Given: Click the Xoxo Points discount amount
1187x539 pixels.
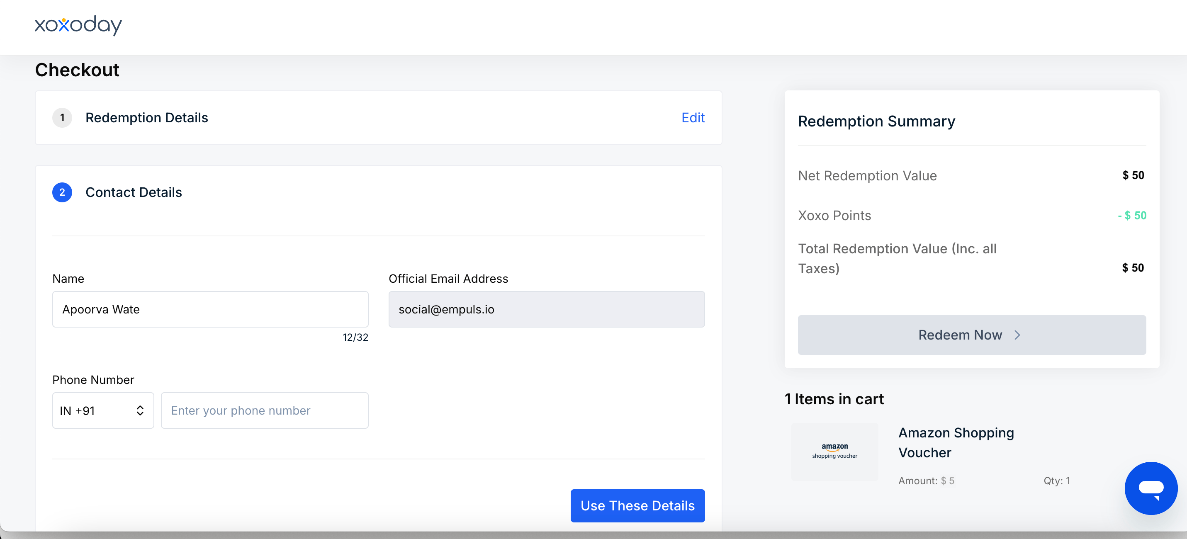Looking at the screenshot, I should point(1132,215).
